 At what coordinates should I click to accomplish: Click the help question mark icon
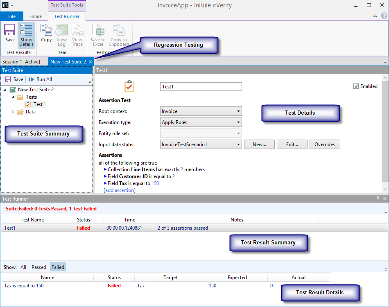384,16
